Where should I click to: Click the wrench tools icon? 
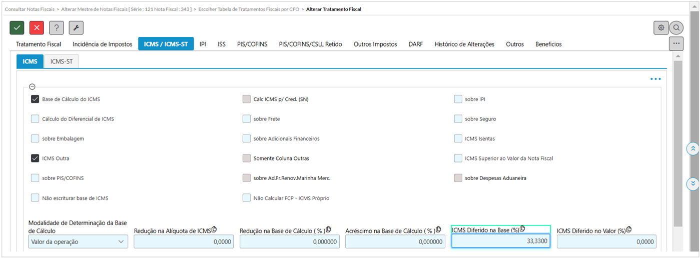tap(76, 28)
